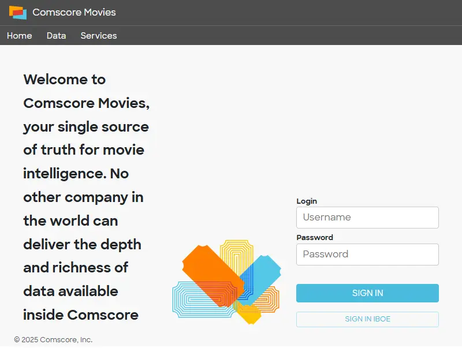
Task: Click the 'Comscore Movies' header title
Action: tap(74, 12)
